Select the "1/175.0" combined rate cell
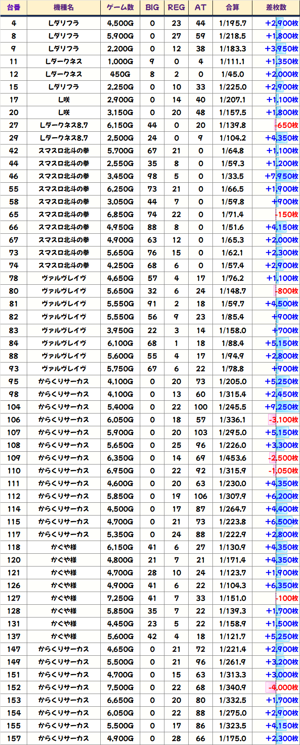300x745 pixels. (232, 739)
